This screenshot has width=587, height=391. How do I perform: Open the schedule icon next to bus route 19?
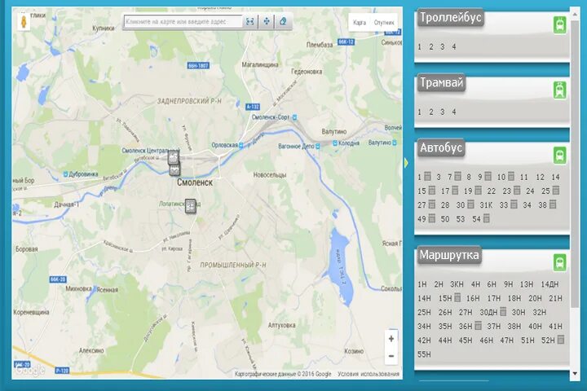(478, 191)
